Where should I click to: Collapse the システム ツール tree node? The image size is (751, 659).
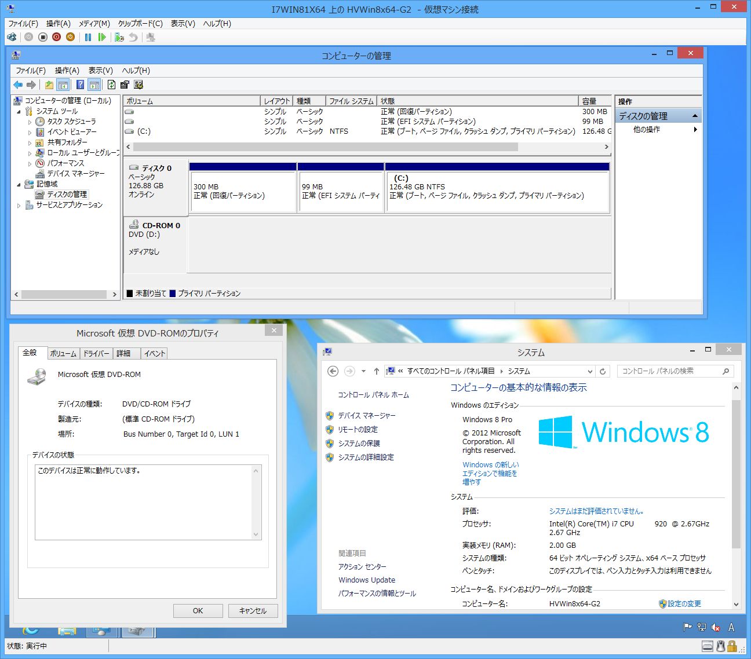(x=19, y=112)
